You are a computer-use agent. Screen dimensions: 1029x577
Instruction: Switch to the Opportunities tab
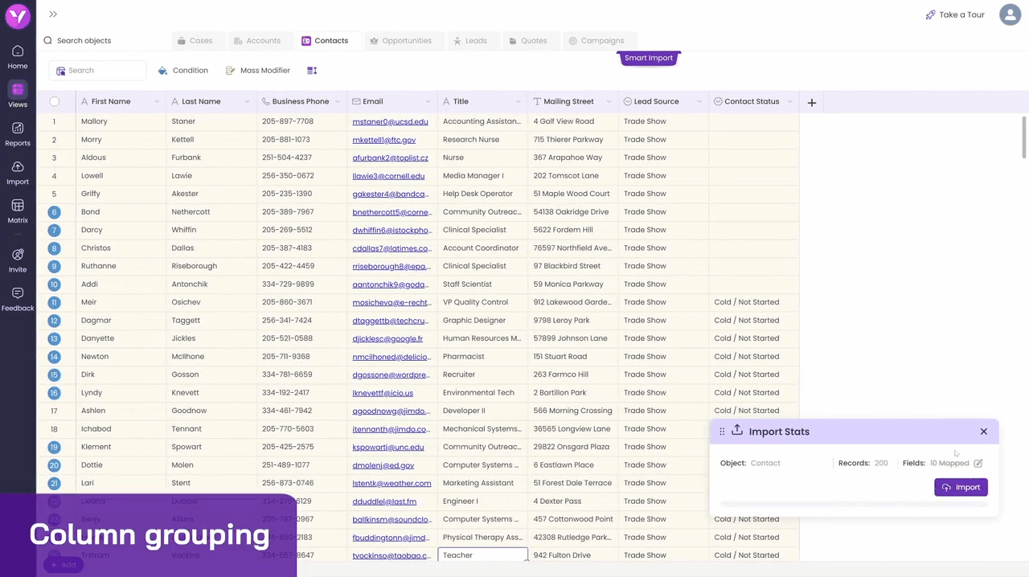(400, 40)
